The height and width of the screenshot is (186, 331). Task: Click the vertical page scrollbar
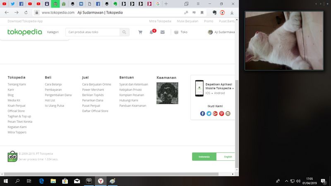coord(237,124)
